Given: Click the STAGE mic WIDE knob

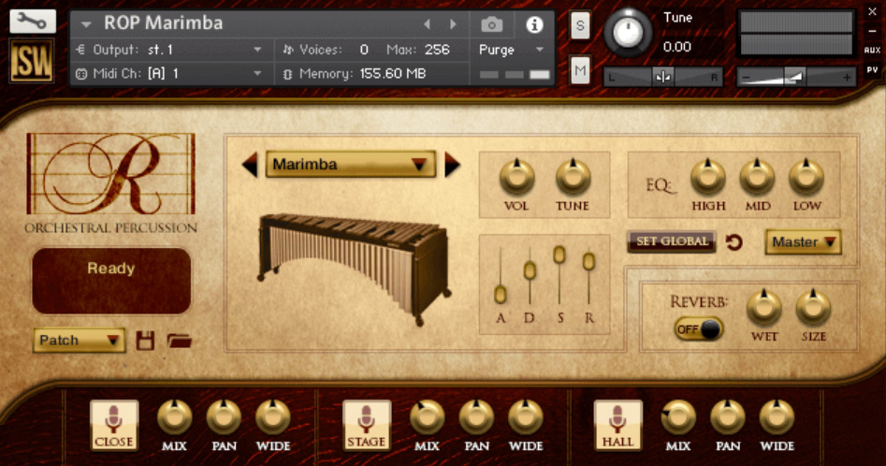Looking at the screenshot, I should point(526,417).
